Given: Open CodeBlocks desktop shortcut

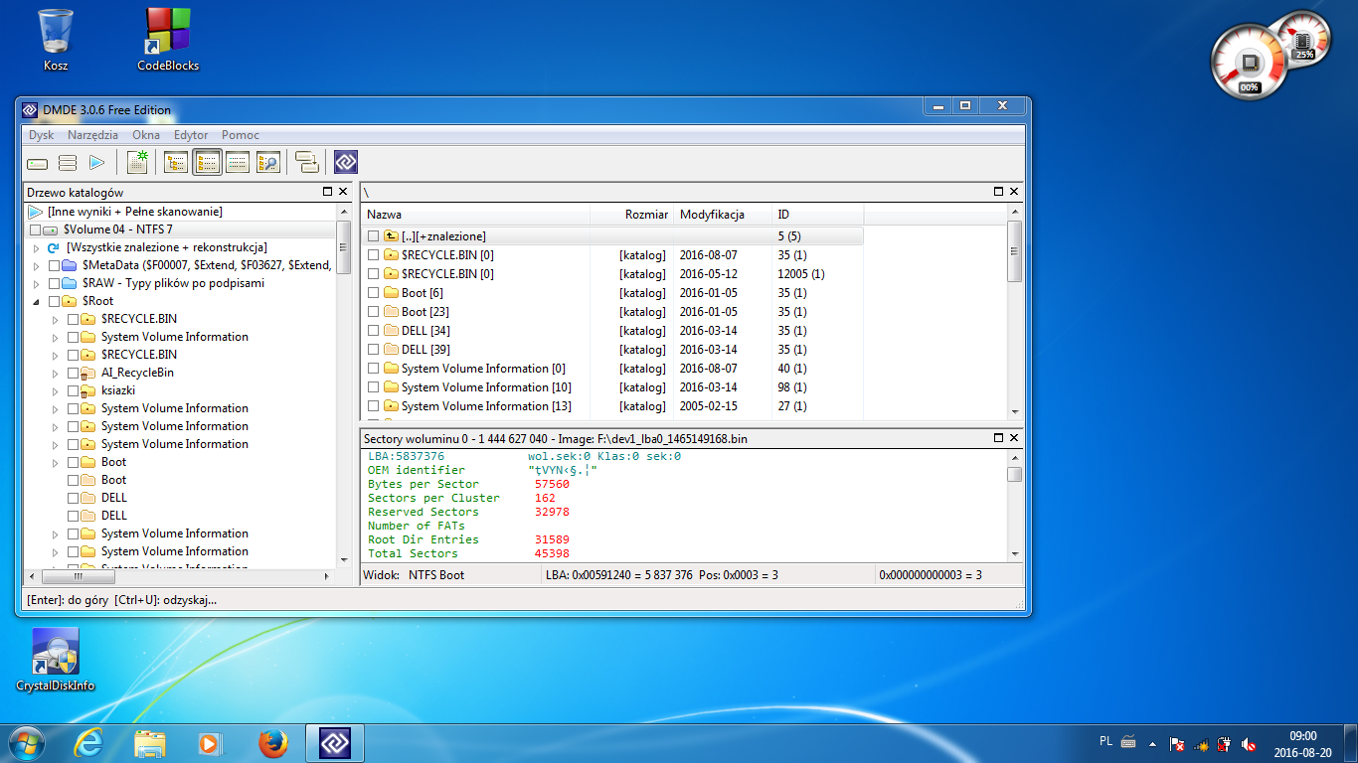Looking at the screenshot, I should (x=168, y=40).
